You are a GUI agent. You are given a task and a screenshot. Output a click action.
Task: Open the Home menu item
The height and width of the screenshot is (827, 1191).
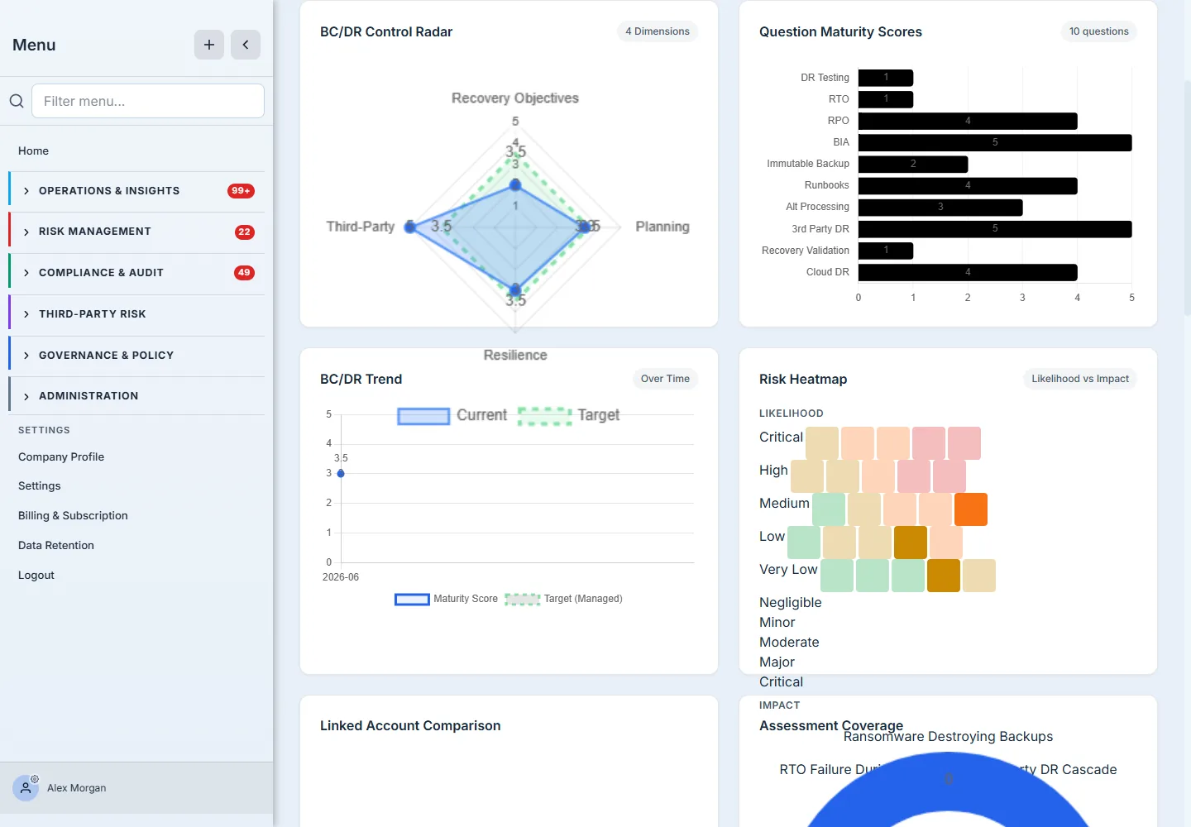pos(33,151)
